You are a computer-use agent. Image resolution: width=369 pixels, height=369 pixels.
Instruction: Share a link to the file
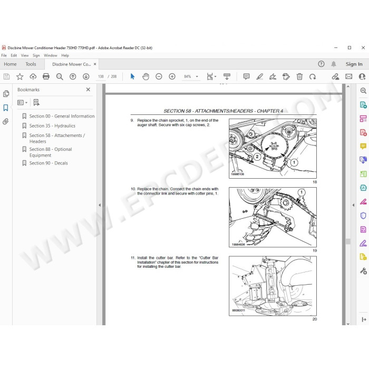[x=335, y=76]
